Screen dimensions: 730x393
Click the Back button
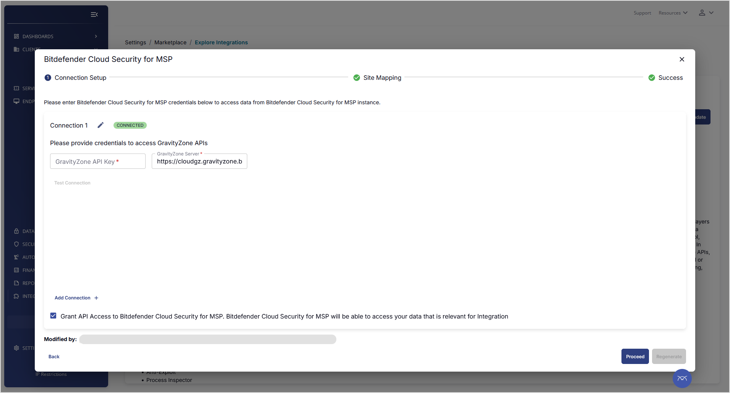click(x=54, y=357)
